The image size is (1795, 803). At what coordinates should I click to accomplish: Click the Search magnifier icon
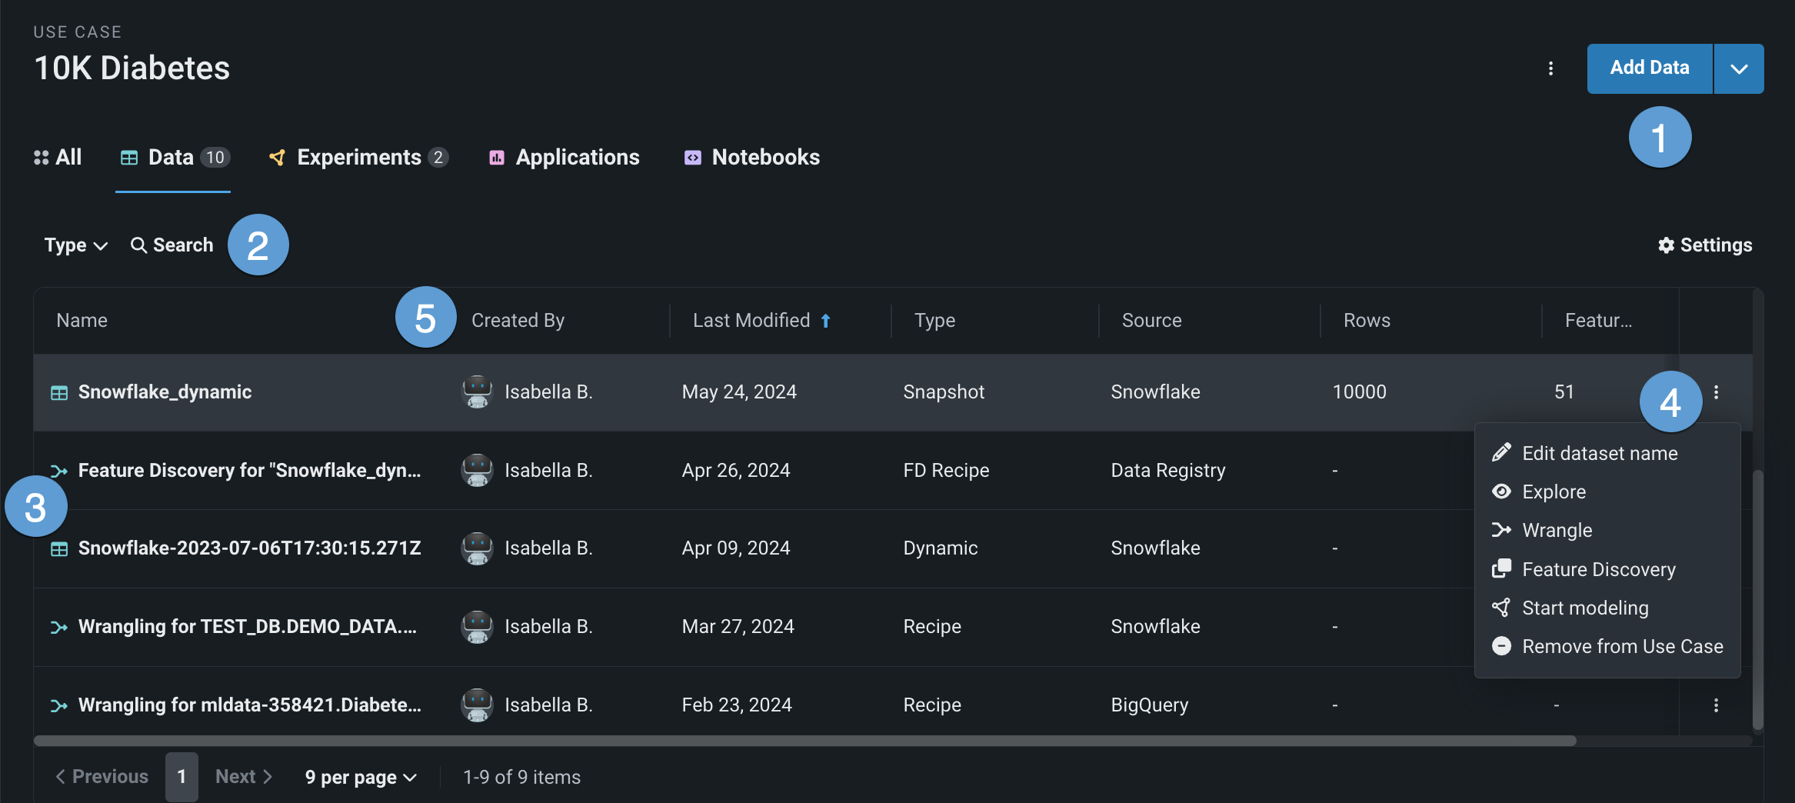coord(138,245)
